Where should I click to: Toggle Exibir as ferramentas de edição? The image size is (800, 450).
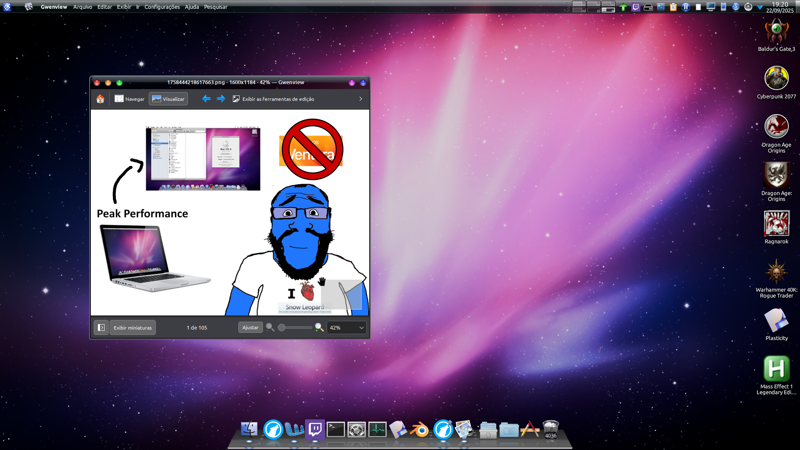[273, 99]
